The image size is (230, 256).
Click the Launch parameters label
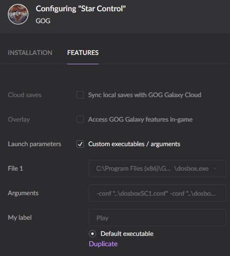pos(34,144)
